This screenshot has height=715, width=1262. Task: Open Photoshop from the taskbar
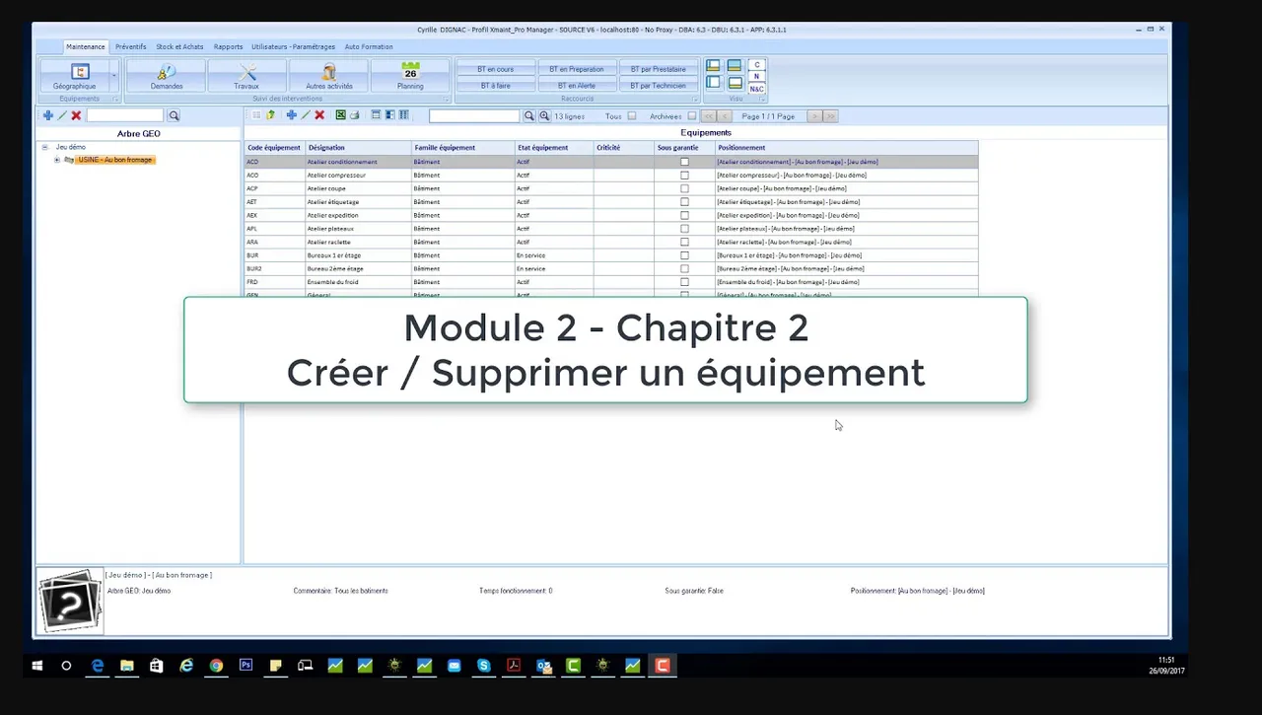(x=245, y=666)
